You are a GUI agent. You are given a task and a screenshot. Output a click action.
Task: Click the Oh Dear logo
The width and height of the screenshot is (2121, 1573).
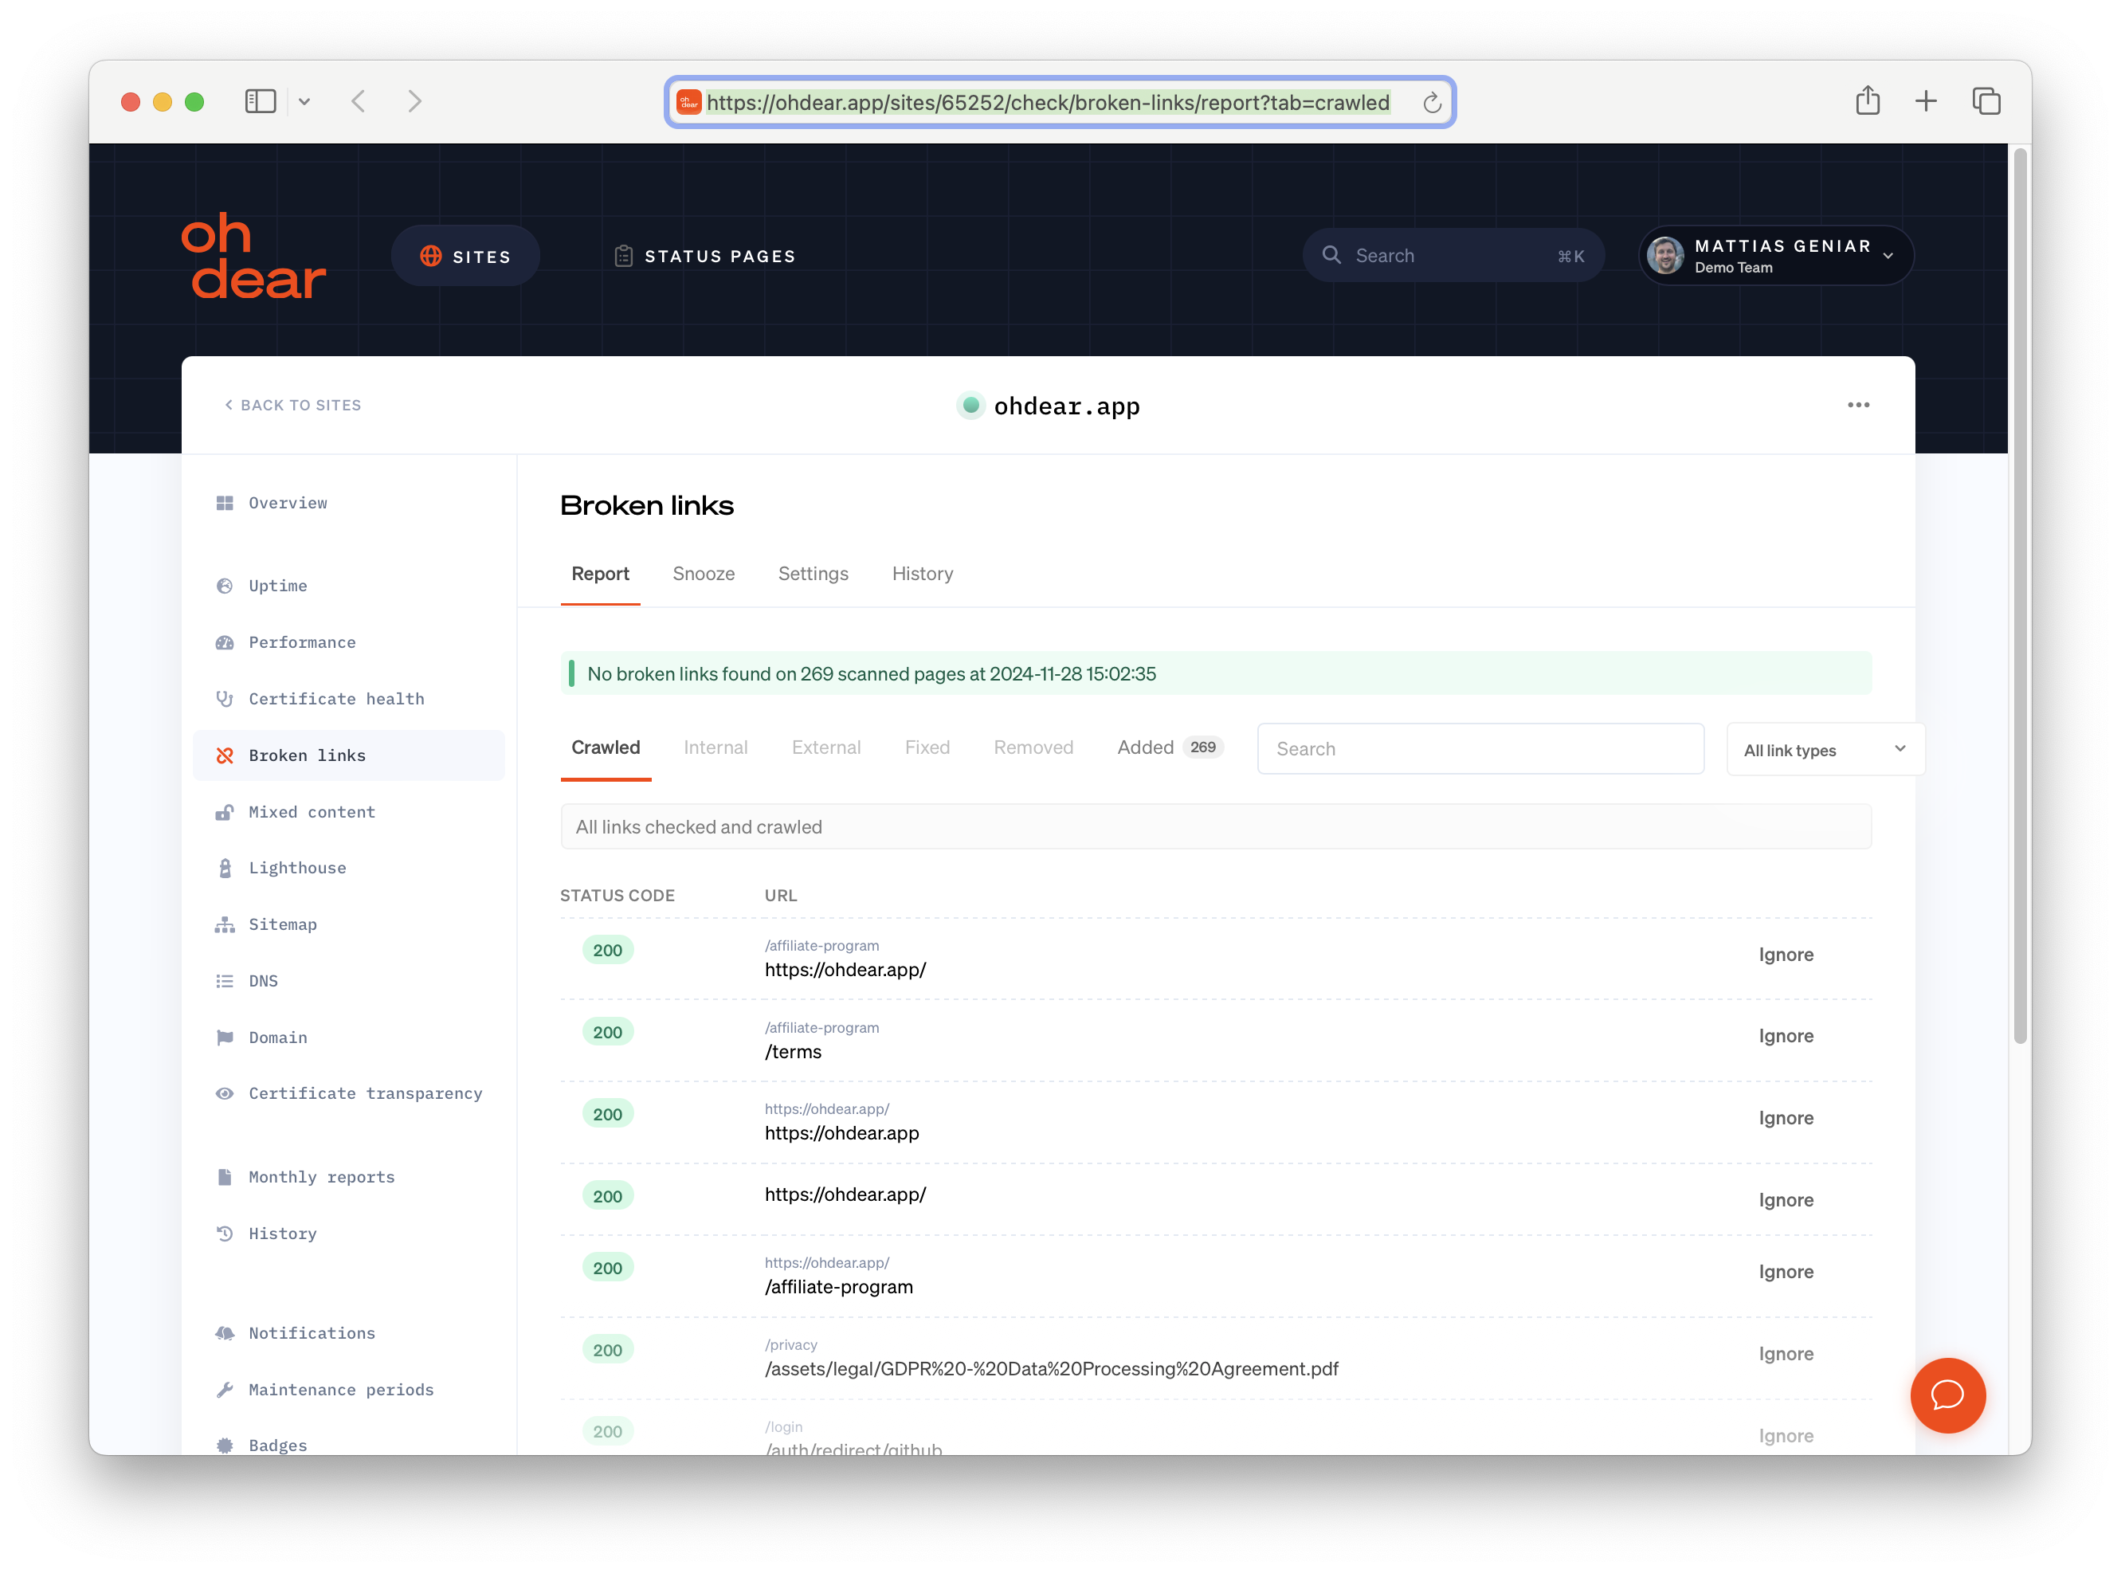[x=253, y=255]
